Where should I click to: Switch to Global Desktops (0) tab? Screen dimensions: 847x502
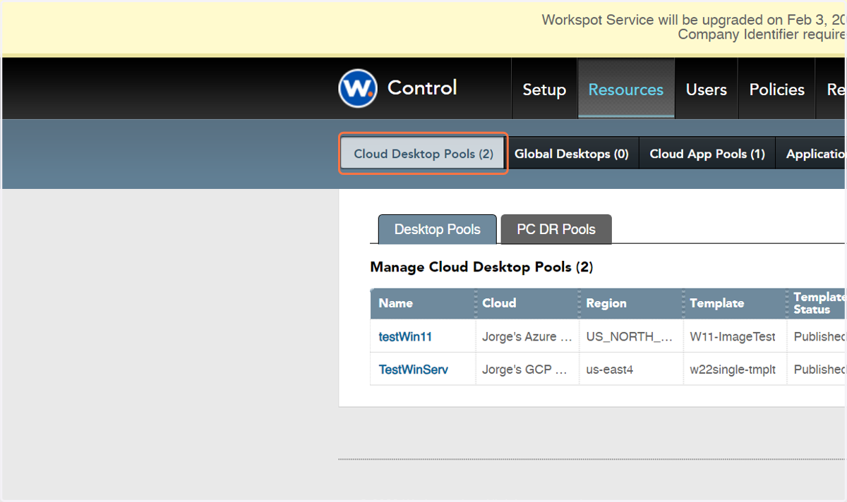click(x=572, y=154)
